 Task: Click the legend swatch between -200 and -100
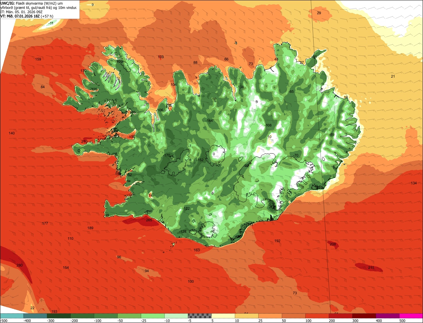pyautogui.click(x=82, y=316)
